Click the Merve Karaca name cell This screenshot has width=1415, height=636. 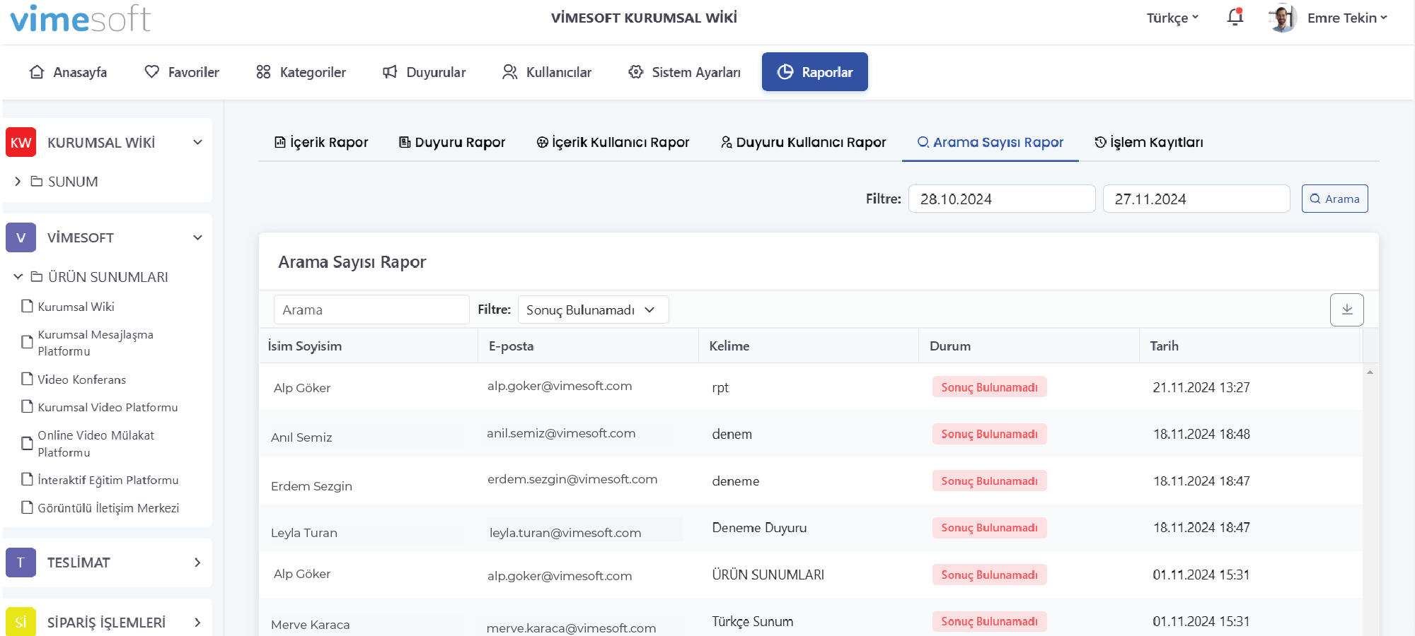coord(311,625)
